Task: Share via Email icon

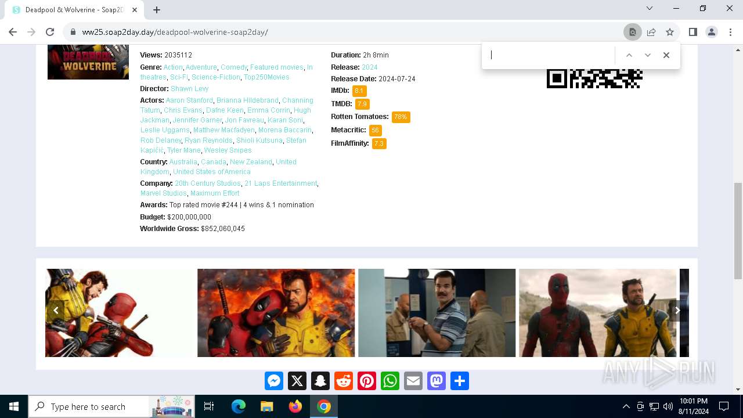Action: point(413,381)
